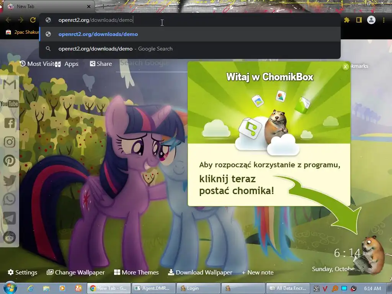392x294 pixels.
Task: Click the address bar URL text
Action: tap(95, 20)
